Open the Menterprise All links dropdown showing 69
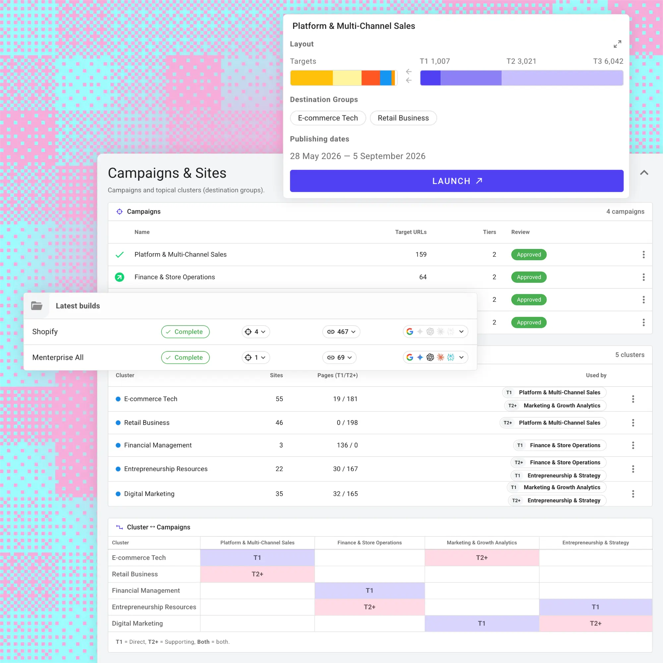Screen dimensions: 663x663 pos(339,357)
